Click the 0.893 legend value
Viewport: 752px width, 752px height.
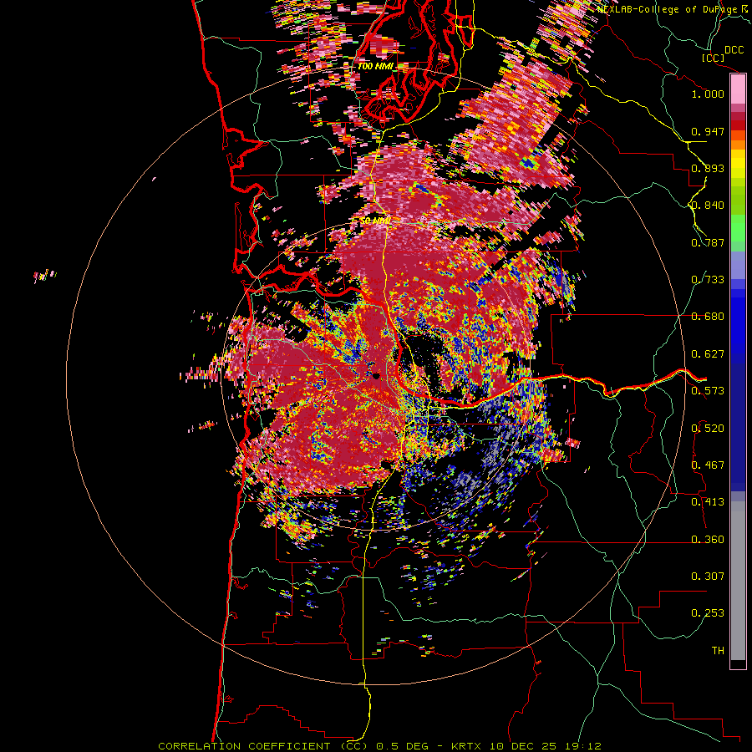click(708, 168)
